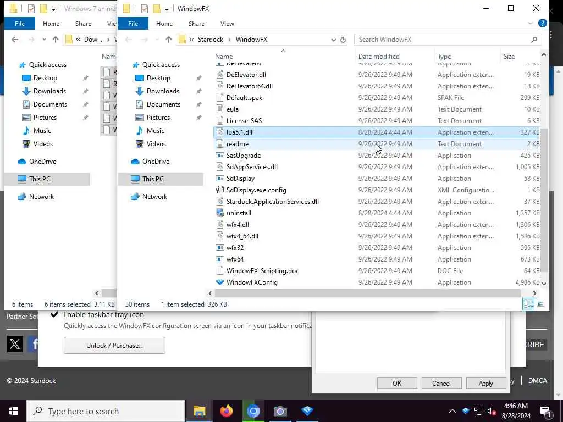563x422 pixels.
Task: Click the Unlock / Purchase button
Action: (114, 345)
